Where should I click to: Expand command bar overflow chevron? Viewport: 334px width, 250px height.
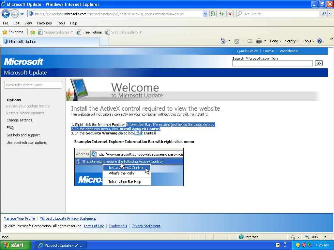pyautogui.click(x=331, y=39)
